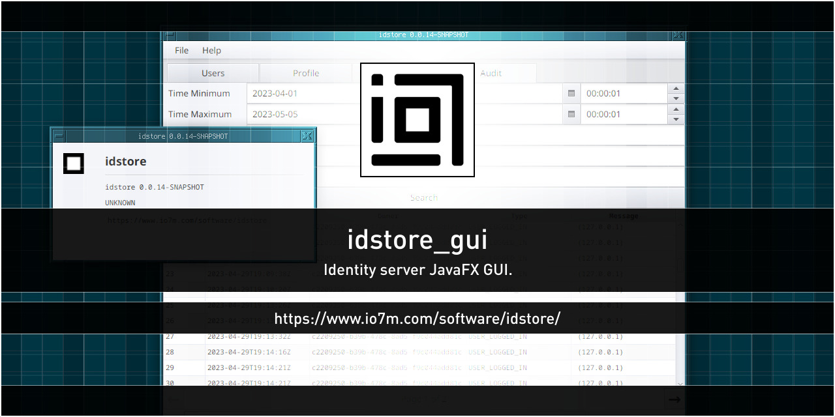Go to next results page arrow

675,399
